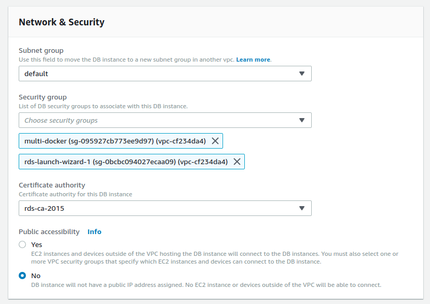
Task: Open the Public accessibility Info link
Action: (x=94, y=231)
